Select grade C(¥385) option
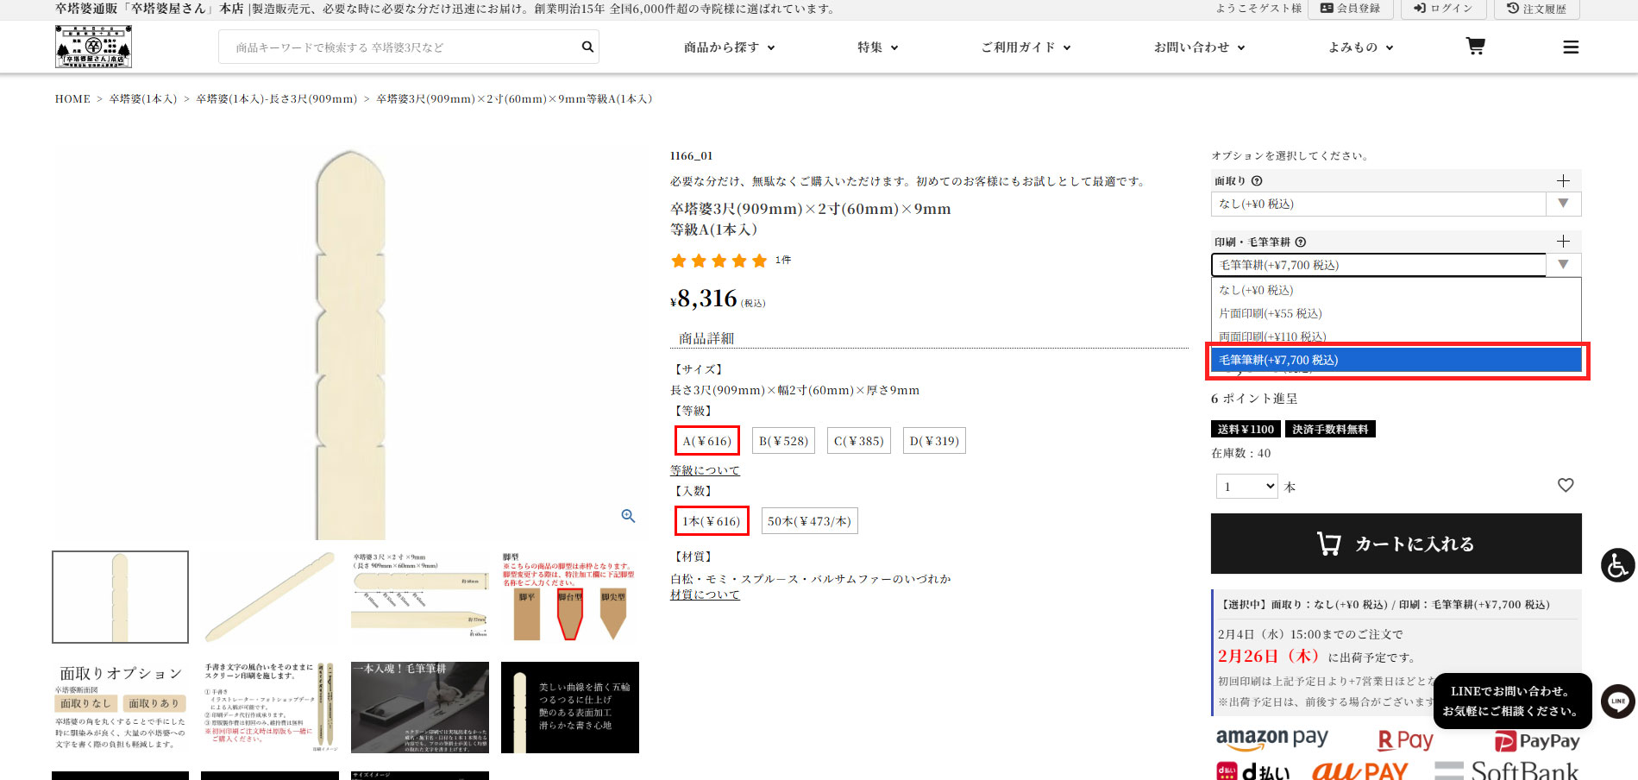The width and height of the screenshot is (1638, 780). tap(858, 441)
